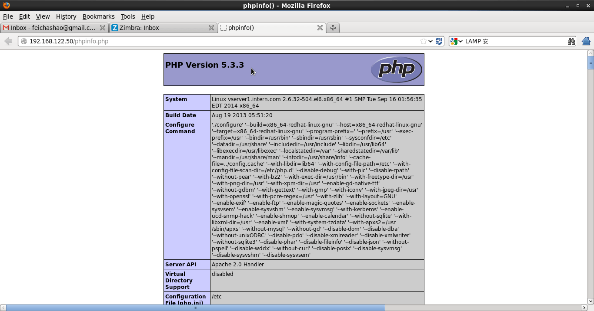Click the vertical scrollbar up arrow
594x311 pixels.
pyautogui.click(x=591, y=53)
